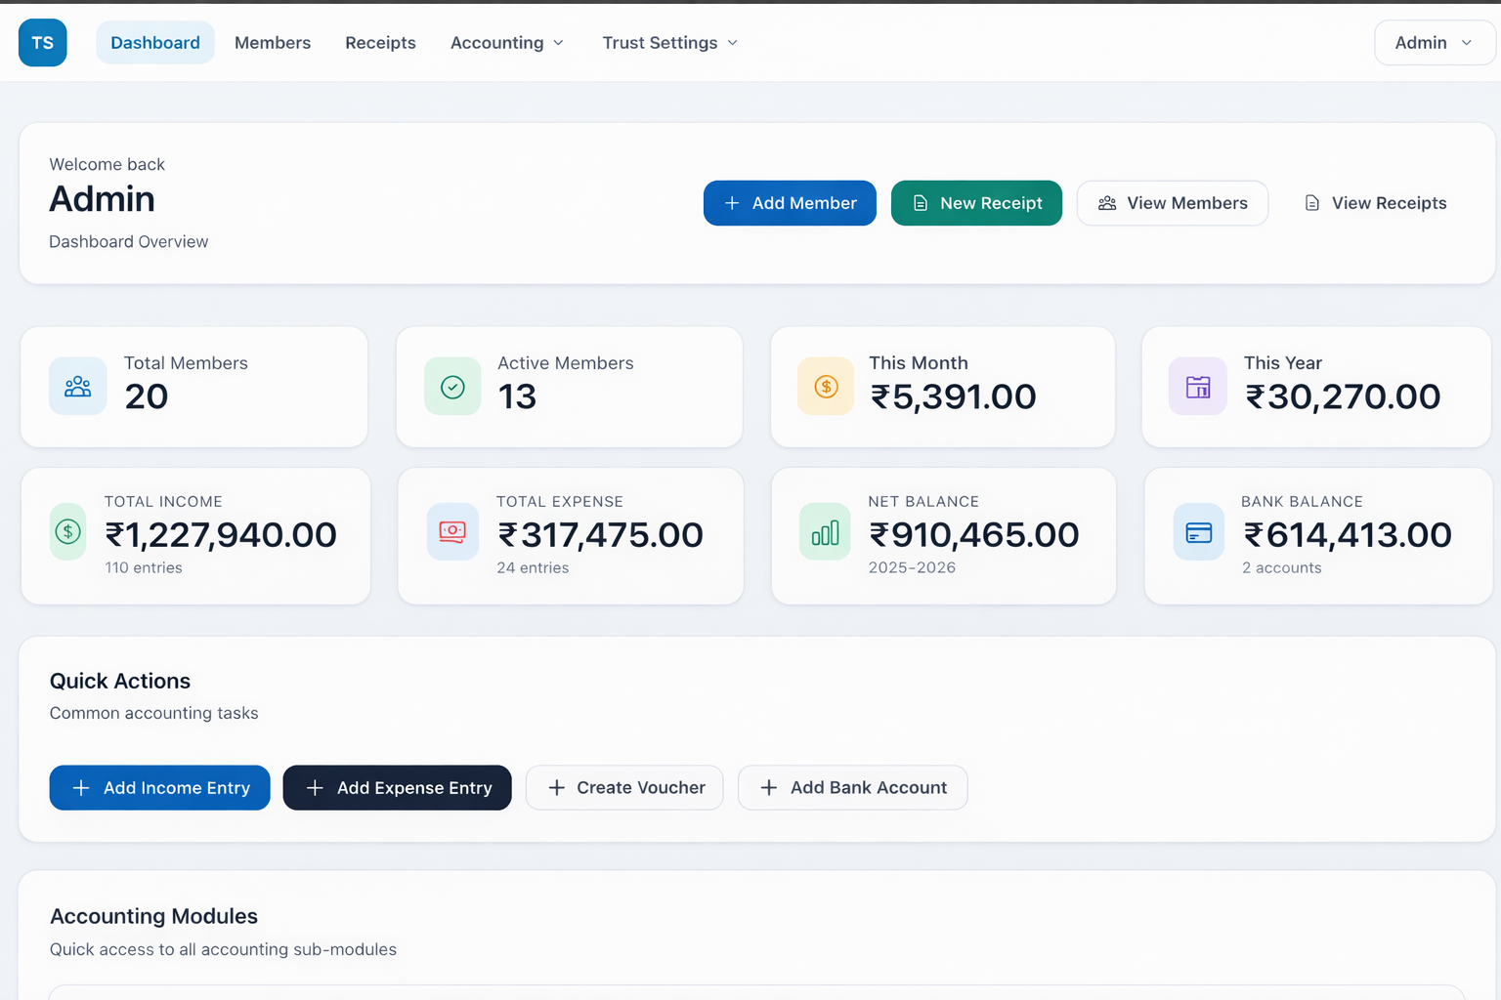Click the This Year calendar icon

(x=1198, y=386)
